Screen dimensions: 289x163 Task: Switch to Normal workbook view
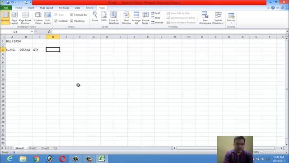(5, 18)
